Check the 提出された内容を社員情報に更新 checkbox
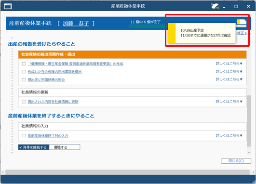 pos(24,102)
